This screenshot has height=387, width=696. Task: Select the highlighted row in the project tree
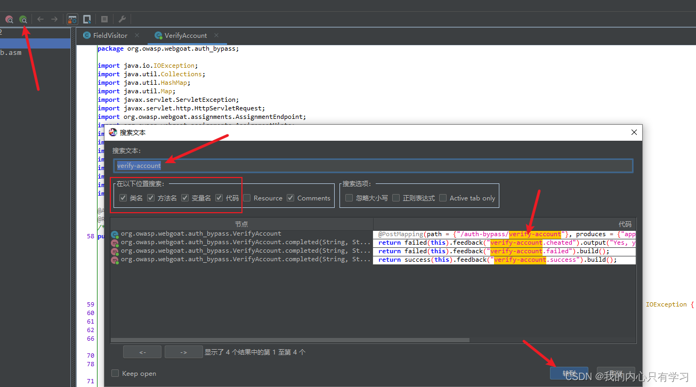[35, 43]
